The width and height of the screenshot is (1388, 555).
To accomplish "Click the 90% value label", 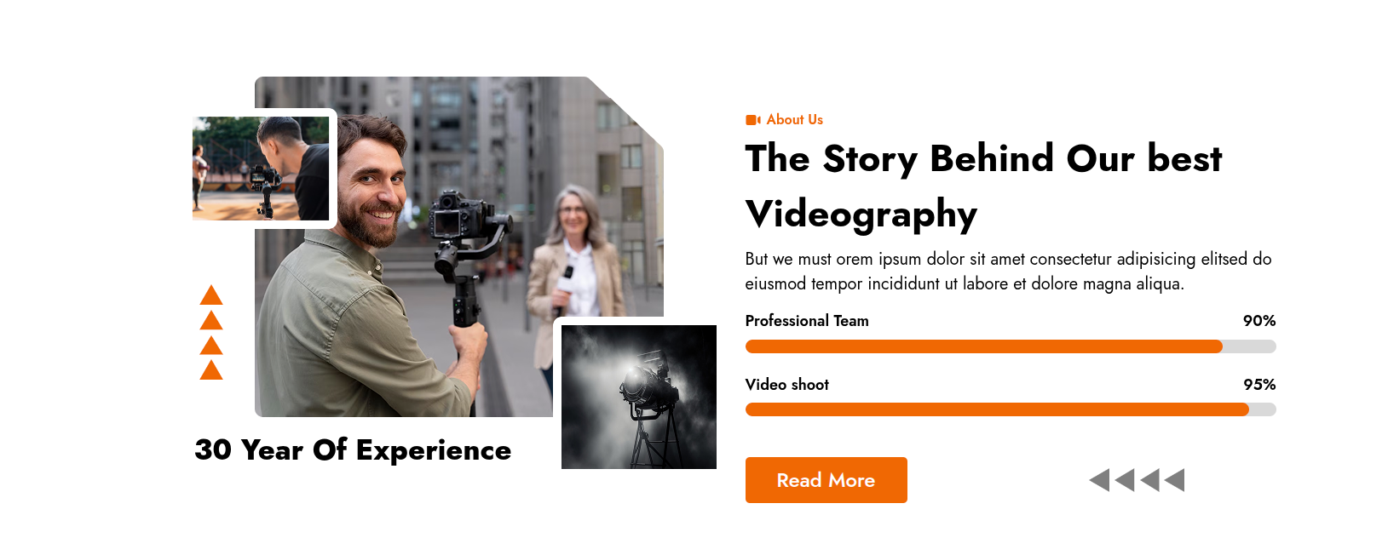I will [x=1258, y=321].
